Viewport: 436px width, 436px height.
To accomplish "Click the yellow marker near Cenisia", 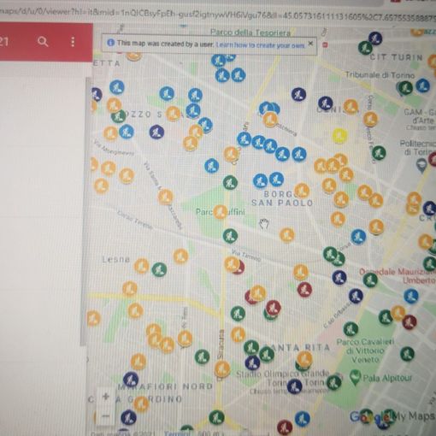I will point(339,135).
